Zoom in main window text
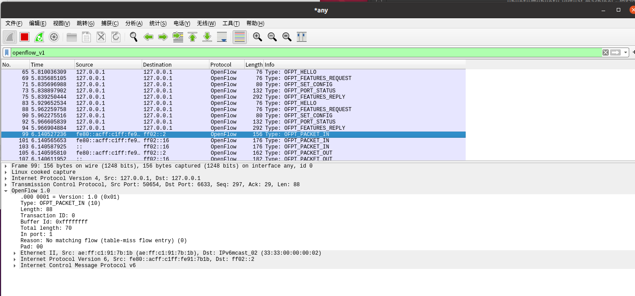Screen dimensions: 635x296 coord(258,37)
